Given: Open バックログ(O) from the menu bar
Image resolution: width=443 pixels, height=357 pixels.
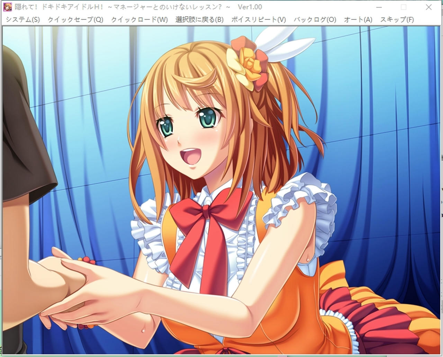Looking at the screenshot, I should click(315, 19).
